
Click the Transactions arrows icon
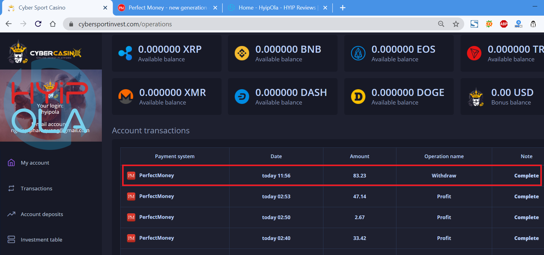tap(11, 188)
